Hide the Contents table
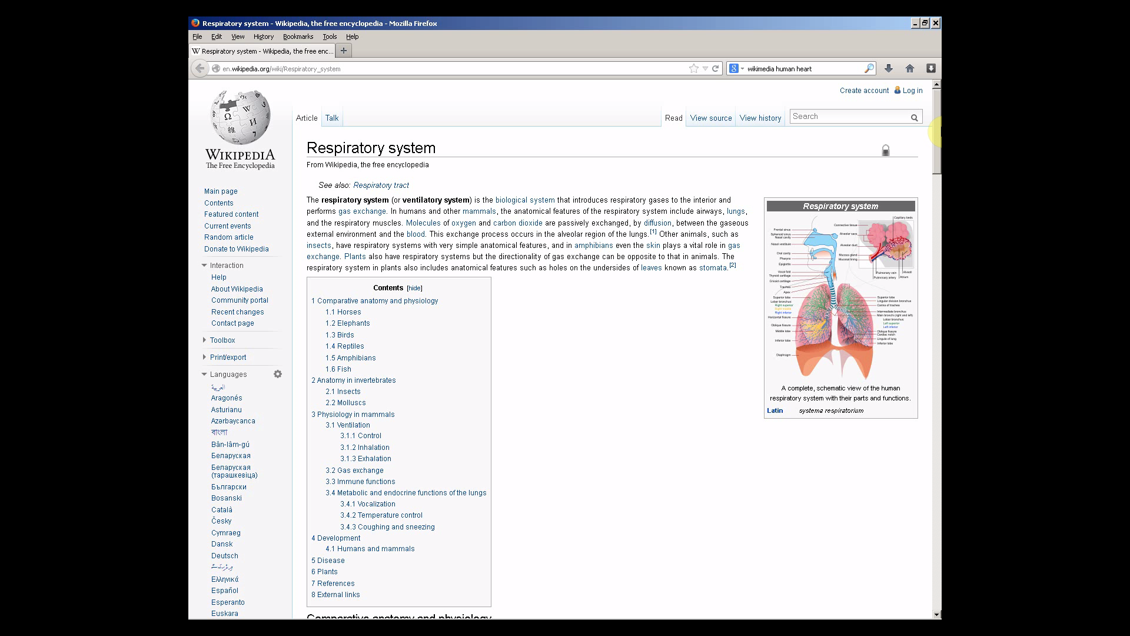Viewport: 1130px width, 636px height. 414,289
